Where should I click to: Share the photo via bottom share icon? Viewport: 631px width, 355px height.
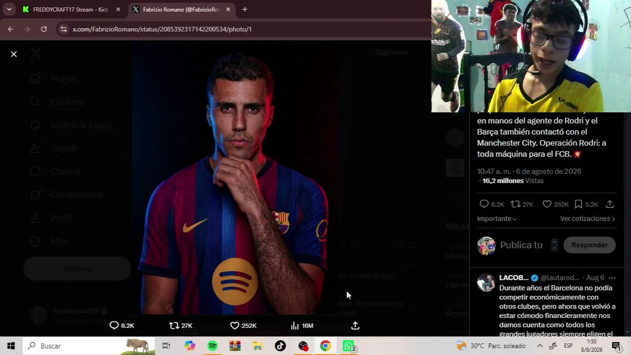(355, 325)
